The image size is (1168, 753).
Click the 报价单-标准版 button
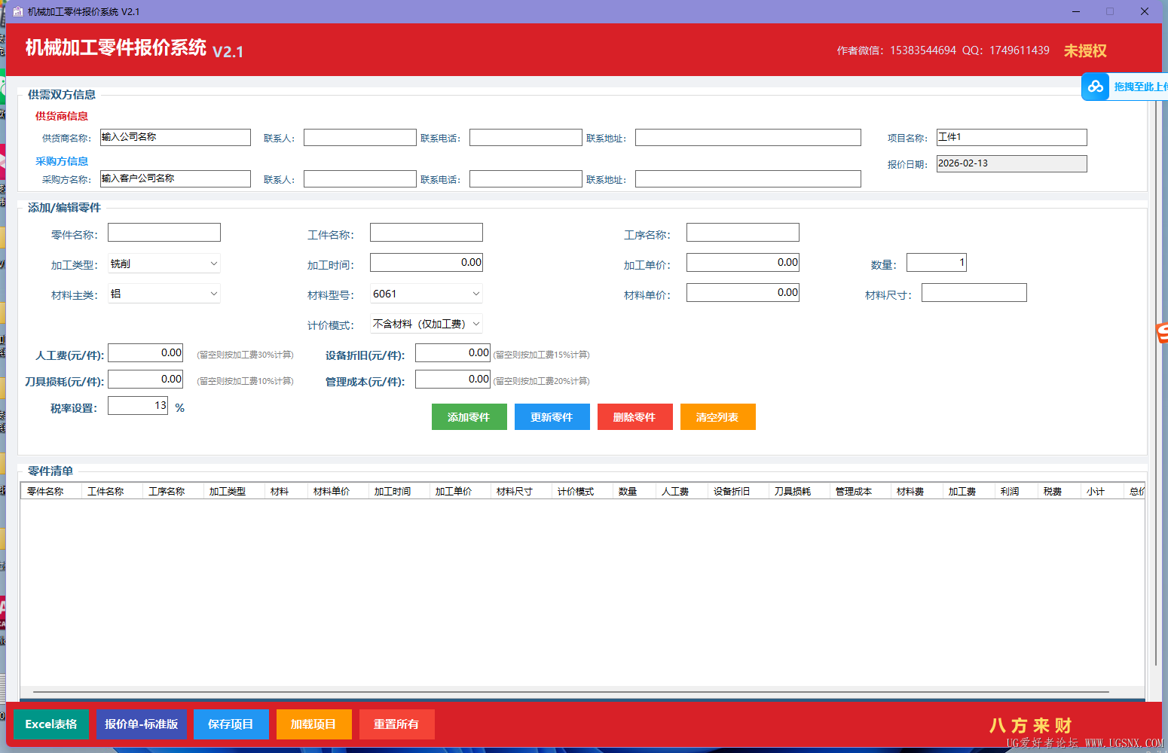click(141, 724)
